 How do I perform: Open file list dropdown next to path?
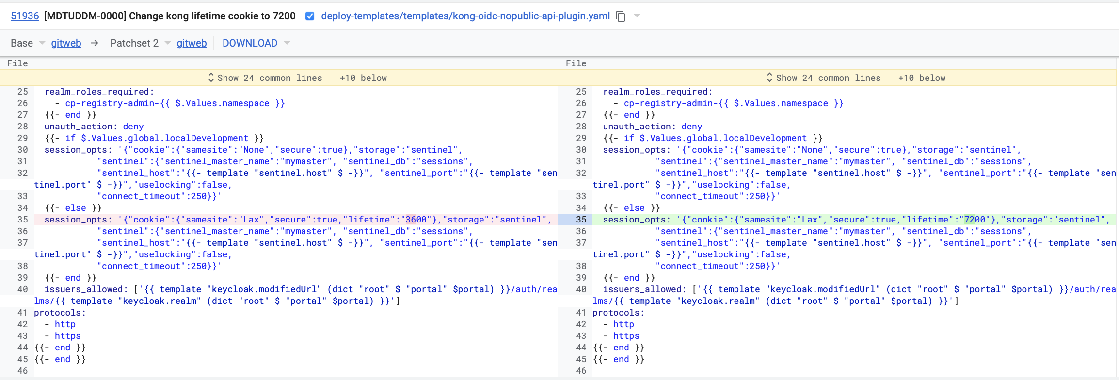[637, 16]
